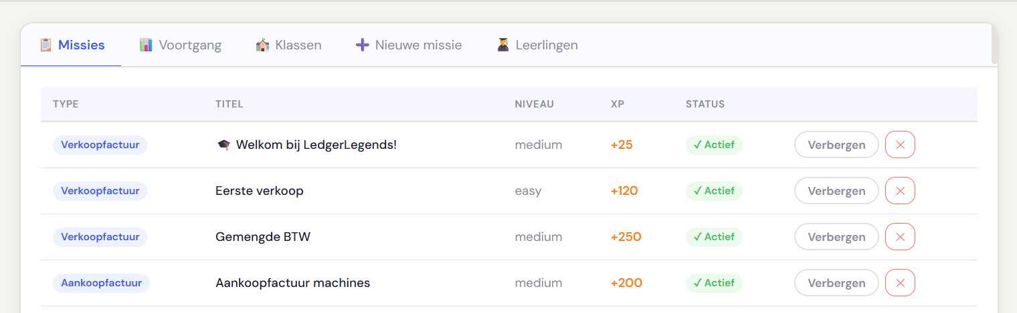This screenshot has height=313, width=1017.
Task: Switch to the Voortgang tab
Action: point(189,45)
